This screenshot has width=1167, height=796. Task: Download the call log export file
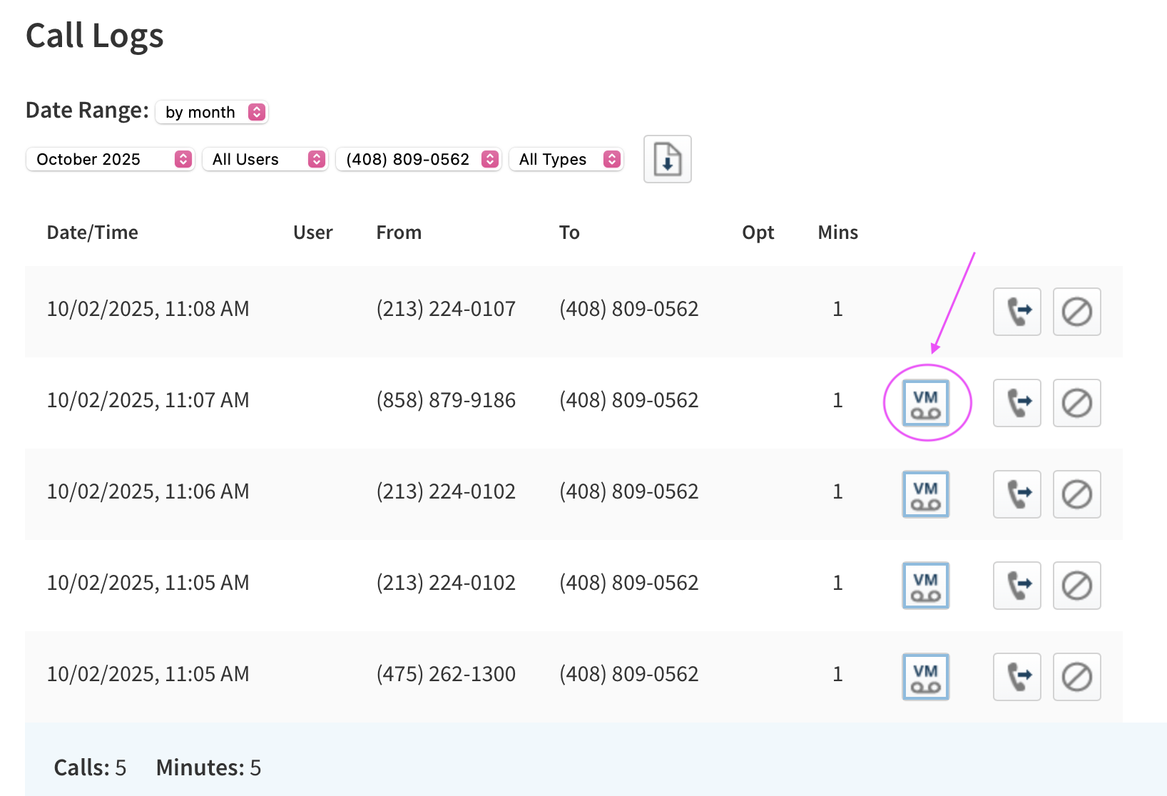tap(667, 159)
